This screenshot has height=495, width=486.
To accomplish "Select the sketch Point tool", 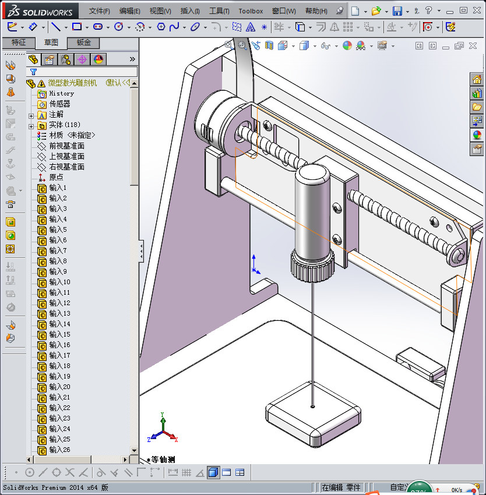I will click(x=264, y=27).
